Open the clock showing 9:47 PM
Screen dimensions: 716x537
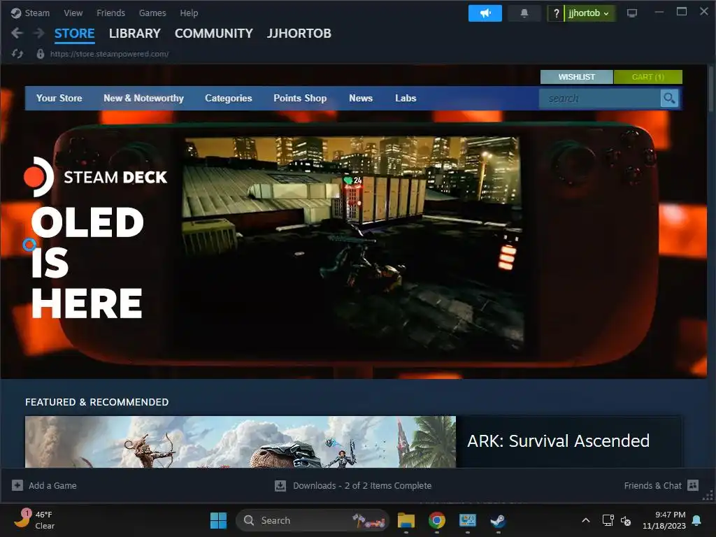(664, 520)
